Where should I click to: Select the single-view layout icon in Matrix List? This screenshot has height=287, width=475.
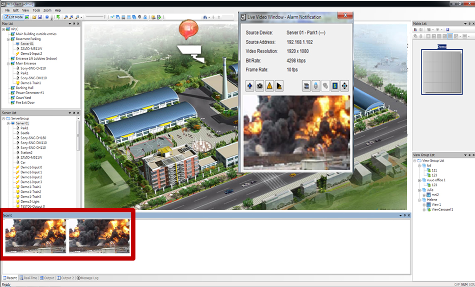[x=428, y=36]
